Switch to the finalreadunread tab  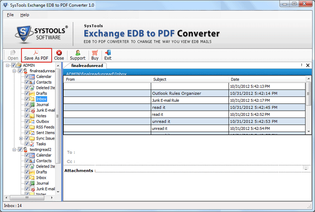87,66
